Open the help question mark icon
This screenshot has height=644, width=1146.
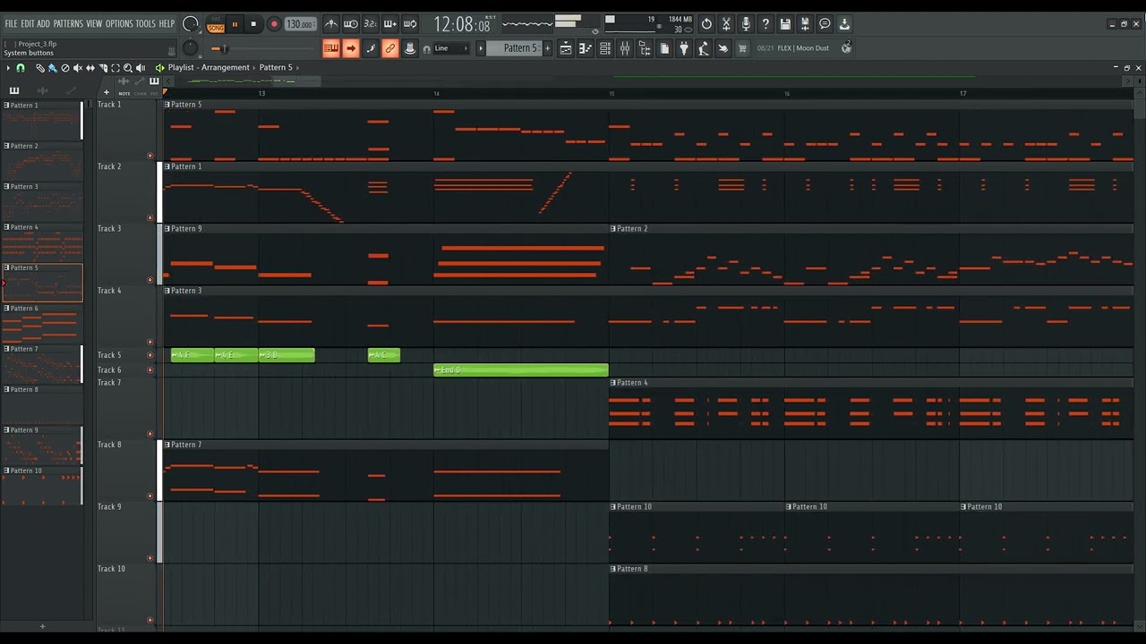coord(765,24)
